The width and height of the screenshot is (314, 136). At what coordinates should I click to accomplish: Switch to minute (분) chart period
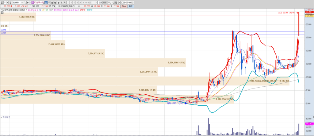59,2
